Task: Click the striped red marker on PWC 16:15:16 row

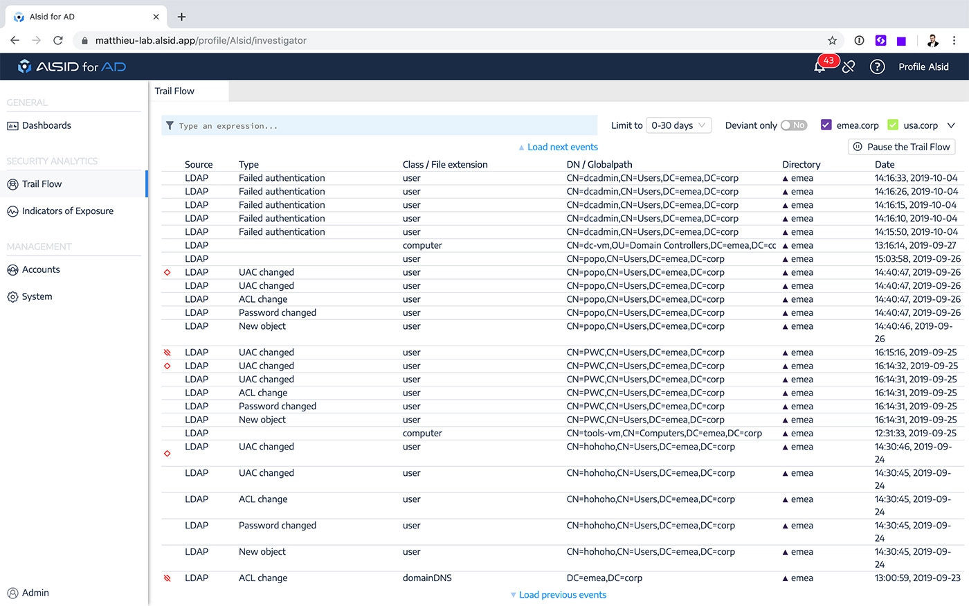Action: pos(167,353)
